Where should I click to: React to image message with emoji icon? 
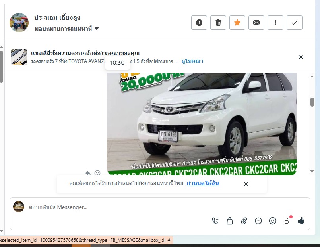pos(97,173)
